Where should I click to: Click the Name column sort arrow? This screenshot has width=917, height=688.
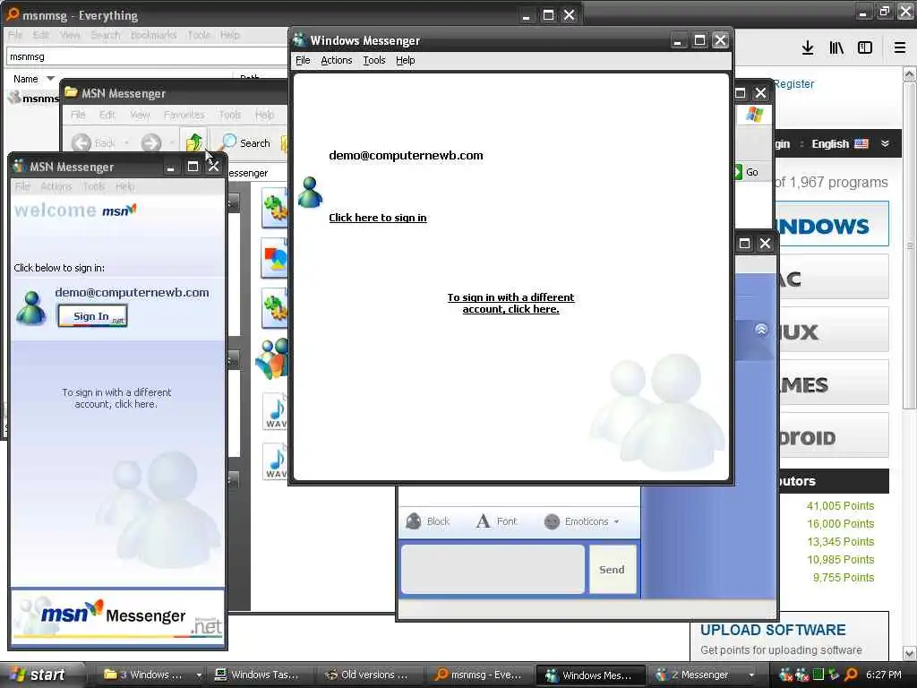coord(50,79)
